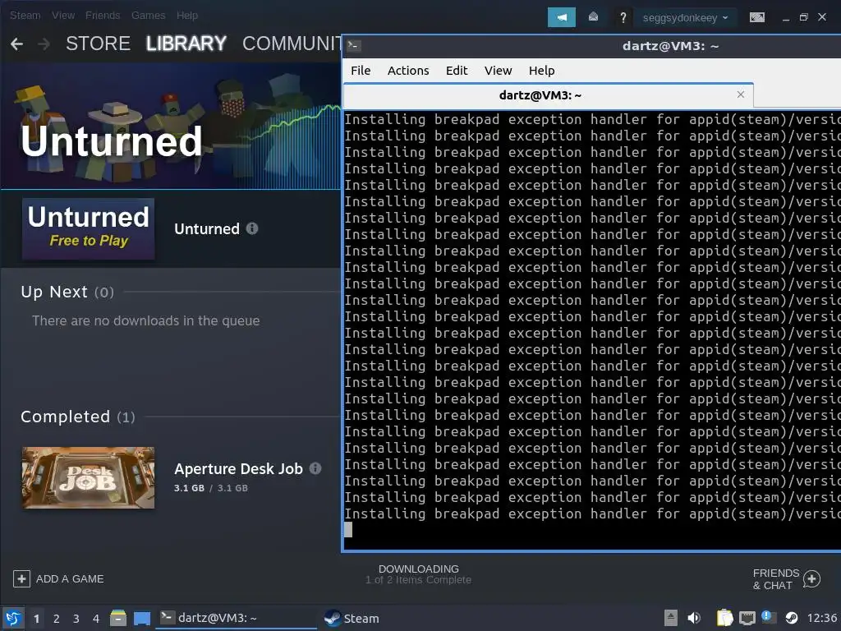Open the Steam menu
The image size is (841, 631).
click(25, 16)
